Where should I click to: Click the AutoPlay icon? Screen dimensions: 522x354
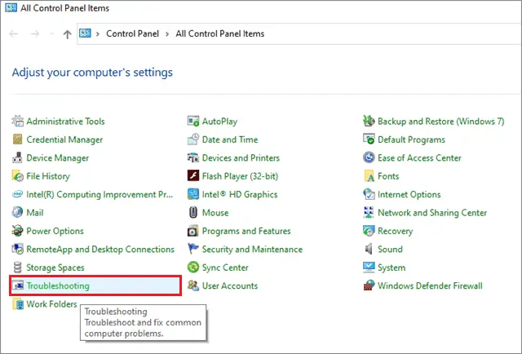(x=193, y=121)
